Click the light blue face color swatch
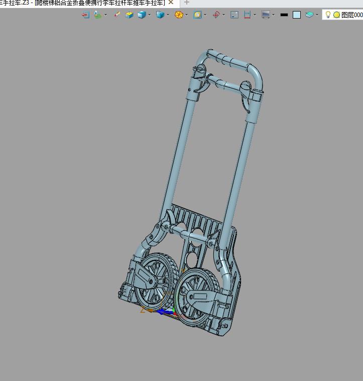 tap(297, 15)
